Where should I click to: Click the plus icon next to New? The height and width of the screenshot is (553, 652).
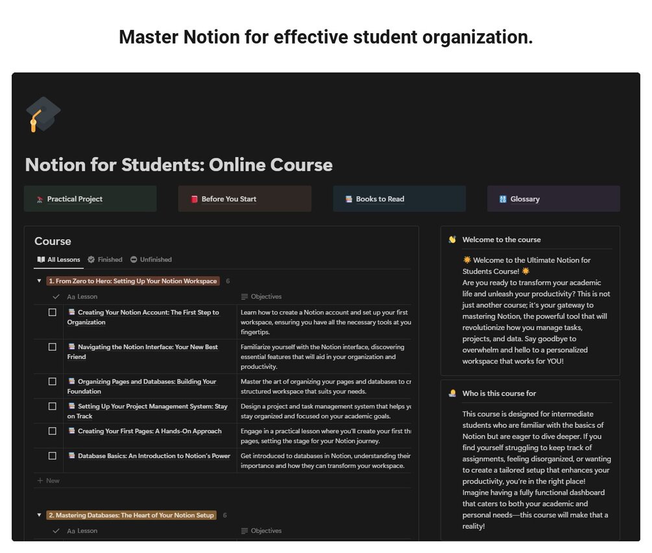pyautogui.click(x=40, y=480)
